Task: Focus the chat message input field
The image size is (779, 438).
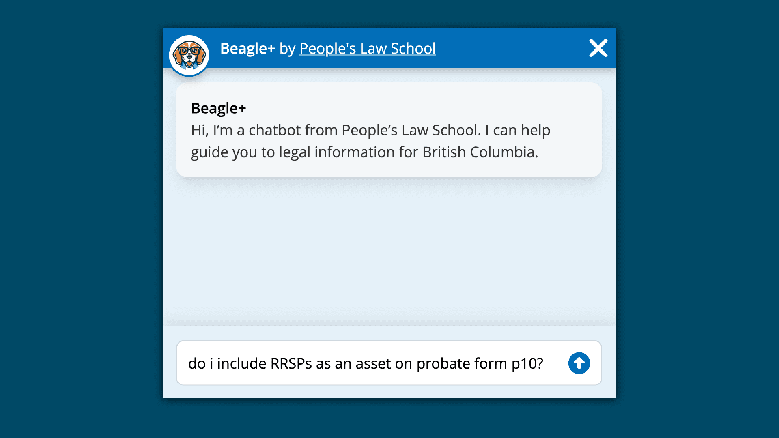Action: click(x=389, y=363)
